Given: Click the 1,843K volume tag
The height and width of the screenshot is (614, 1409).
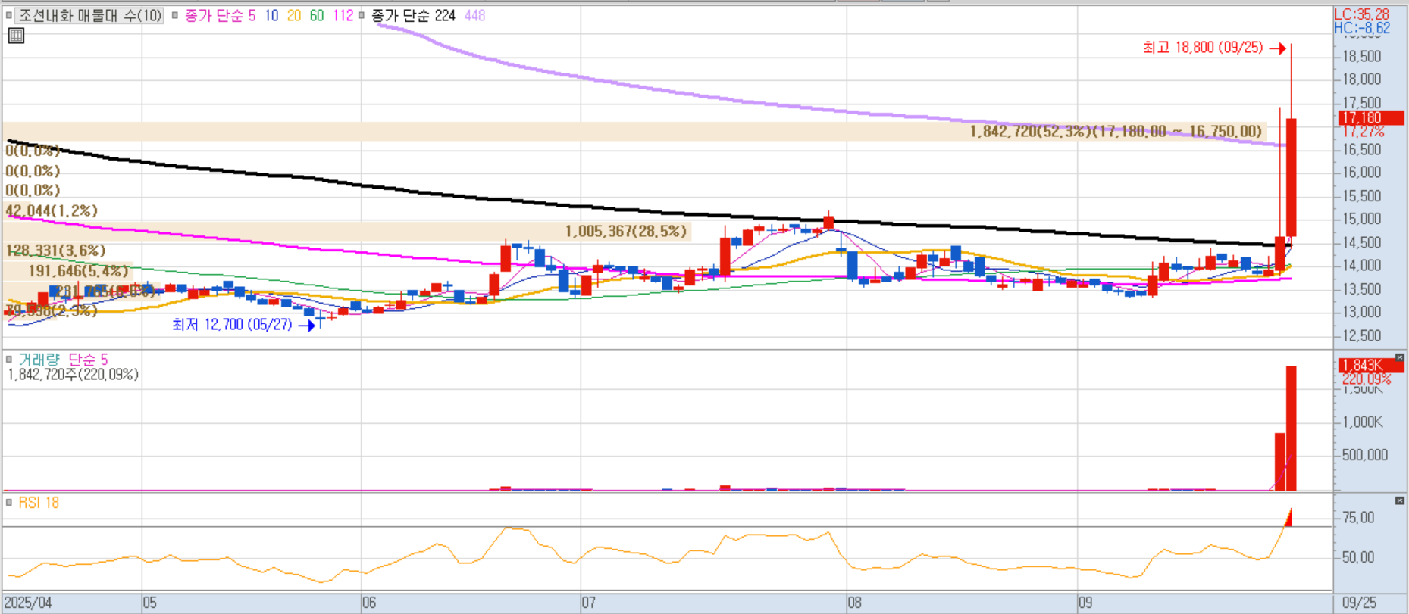Looking at the screenshot, I should (x=1371, y=366).
